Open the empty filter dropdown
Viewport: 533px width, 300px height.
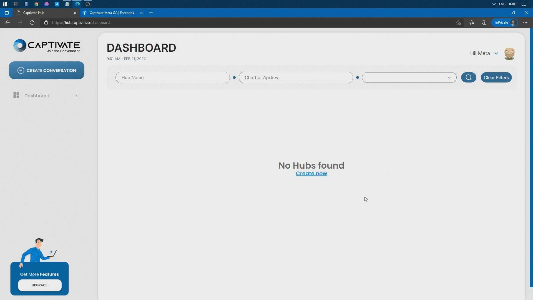click(x=409, y=77)
